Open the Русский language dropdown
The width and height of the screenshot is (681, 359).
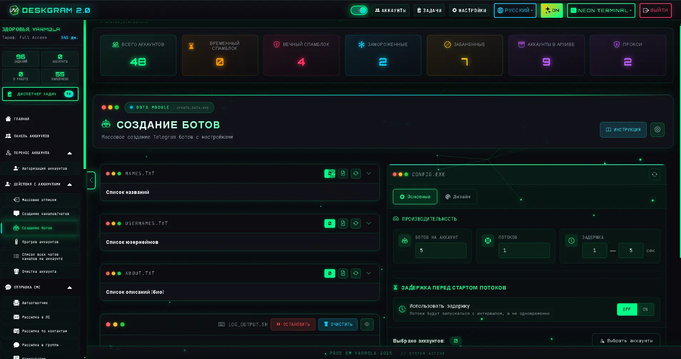[x=515, y=10]
